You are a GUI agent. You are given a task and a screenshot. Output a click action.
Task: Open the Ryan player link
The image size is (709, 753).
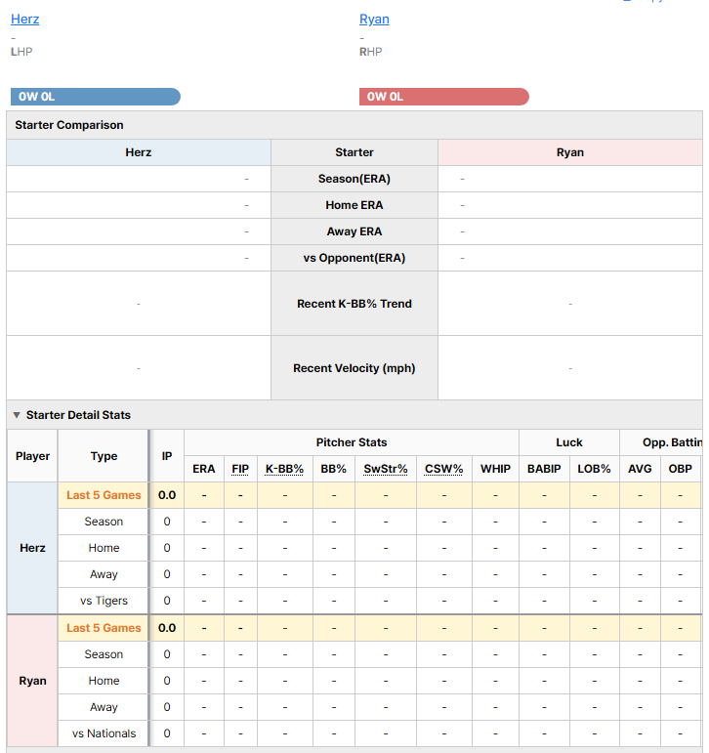374,20
